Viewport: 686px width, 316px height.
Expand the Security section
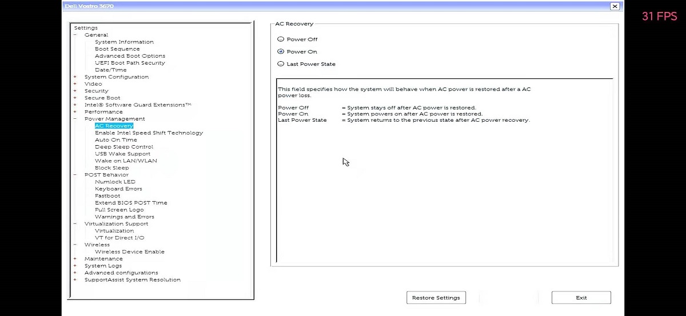click(x=74, y=91)
